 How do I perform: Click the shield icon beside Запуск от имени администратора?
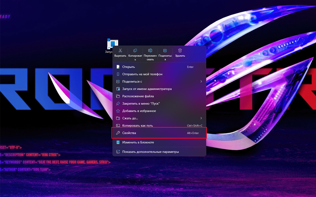(x=118, y=89)
